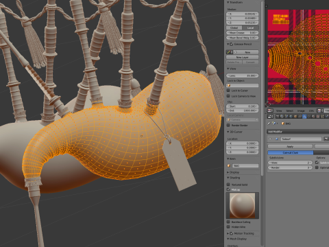Open the Object Data properties tab

tap(308, 117)
